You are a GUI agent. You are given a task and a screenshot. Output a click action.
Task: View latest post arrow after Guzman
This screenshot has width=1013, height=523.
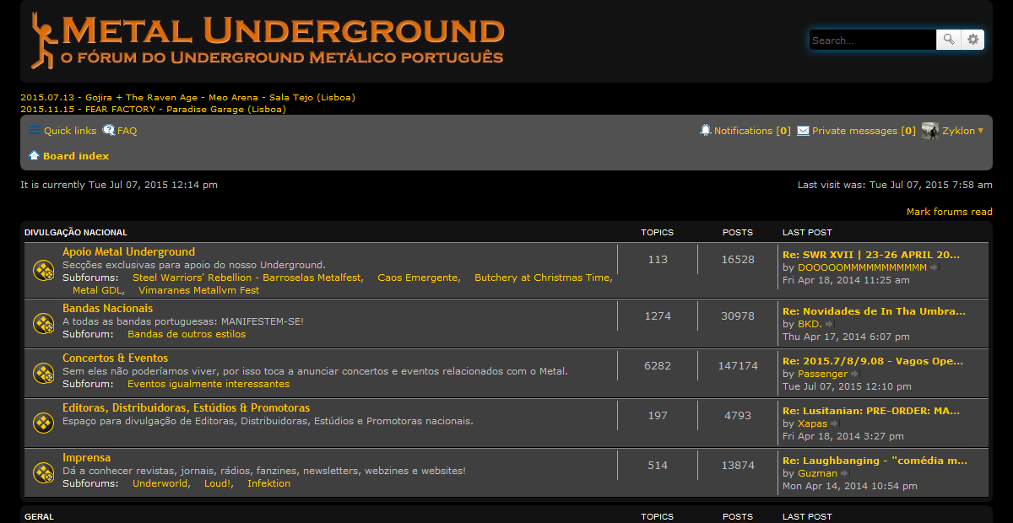[x=844, y=473]
